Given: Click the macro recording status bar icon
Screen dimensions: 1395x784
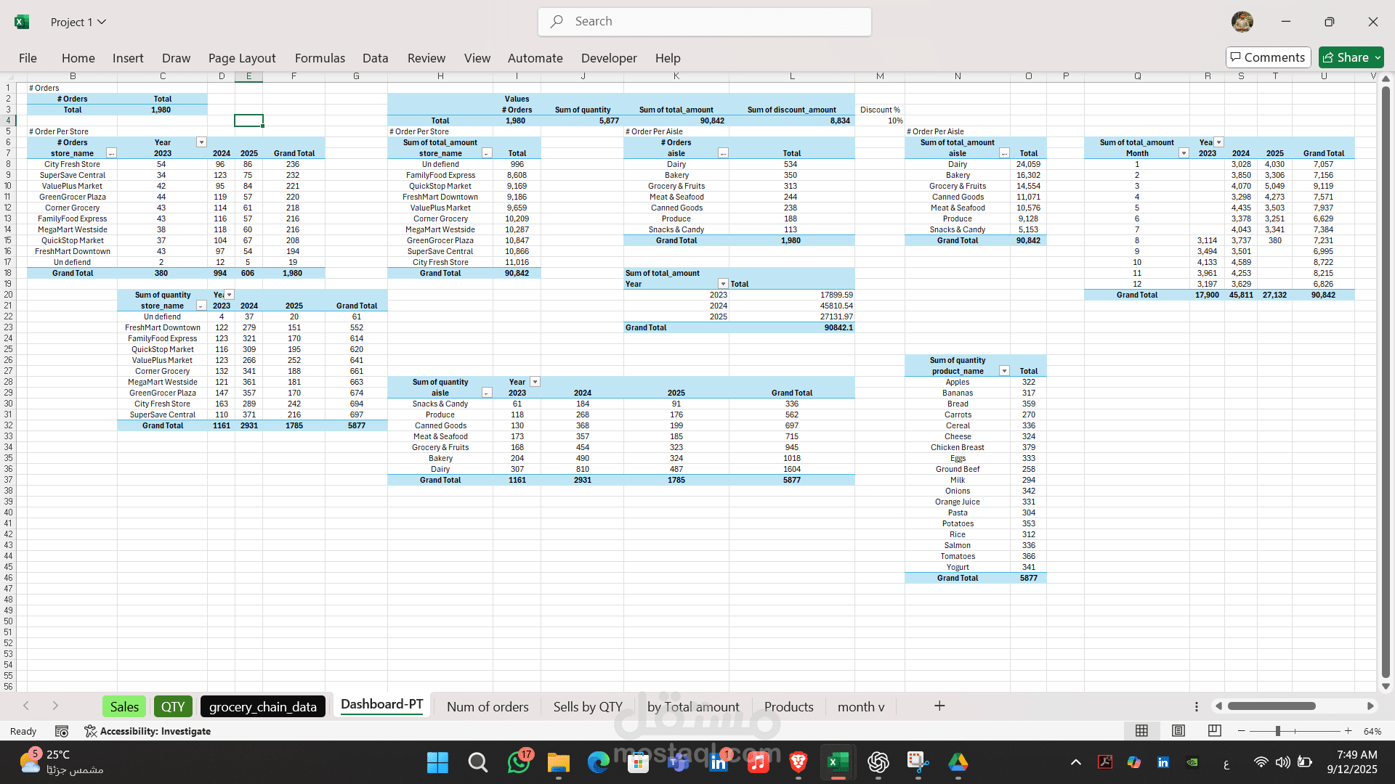Looking at the screenshot, I should click(62, 731).
